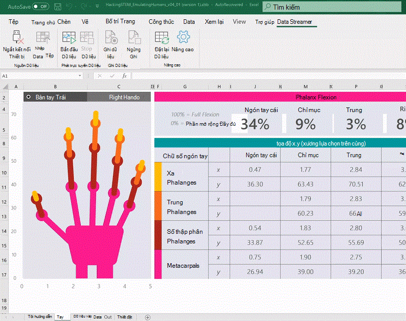Screen dimensions: 406x321
Task: Select column G header
Action: pos(185,87)
